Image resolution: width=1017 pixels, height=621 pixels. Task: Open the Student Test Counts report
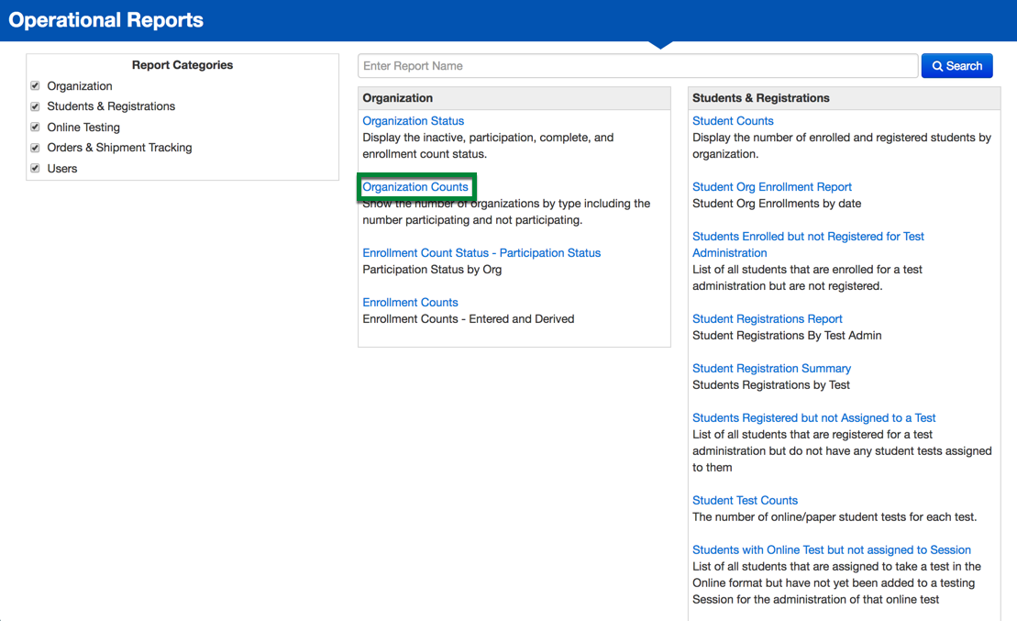pos(745,501)
